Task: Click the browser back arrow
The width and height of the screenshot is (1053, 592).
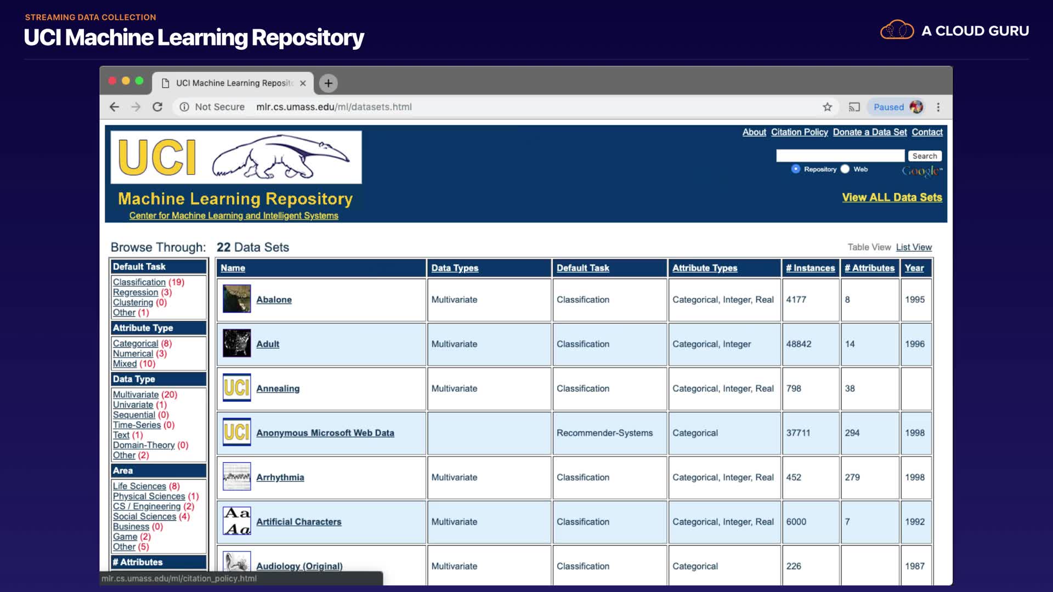Action: tap(114, 107)
